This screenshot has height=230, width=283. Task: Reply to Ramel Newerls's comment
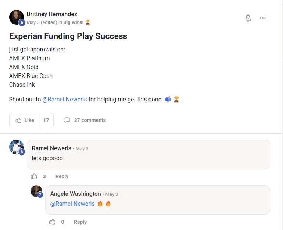click(62, 176)
